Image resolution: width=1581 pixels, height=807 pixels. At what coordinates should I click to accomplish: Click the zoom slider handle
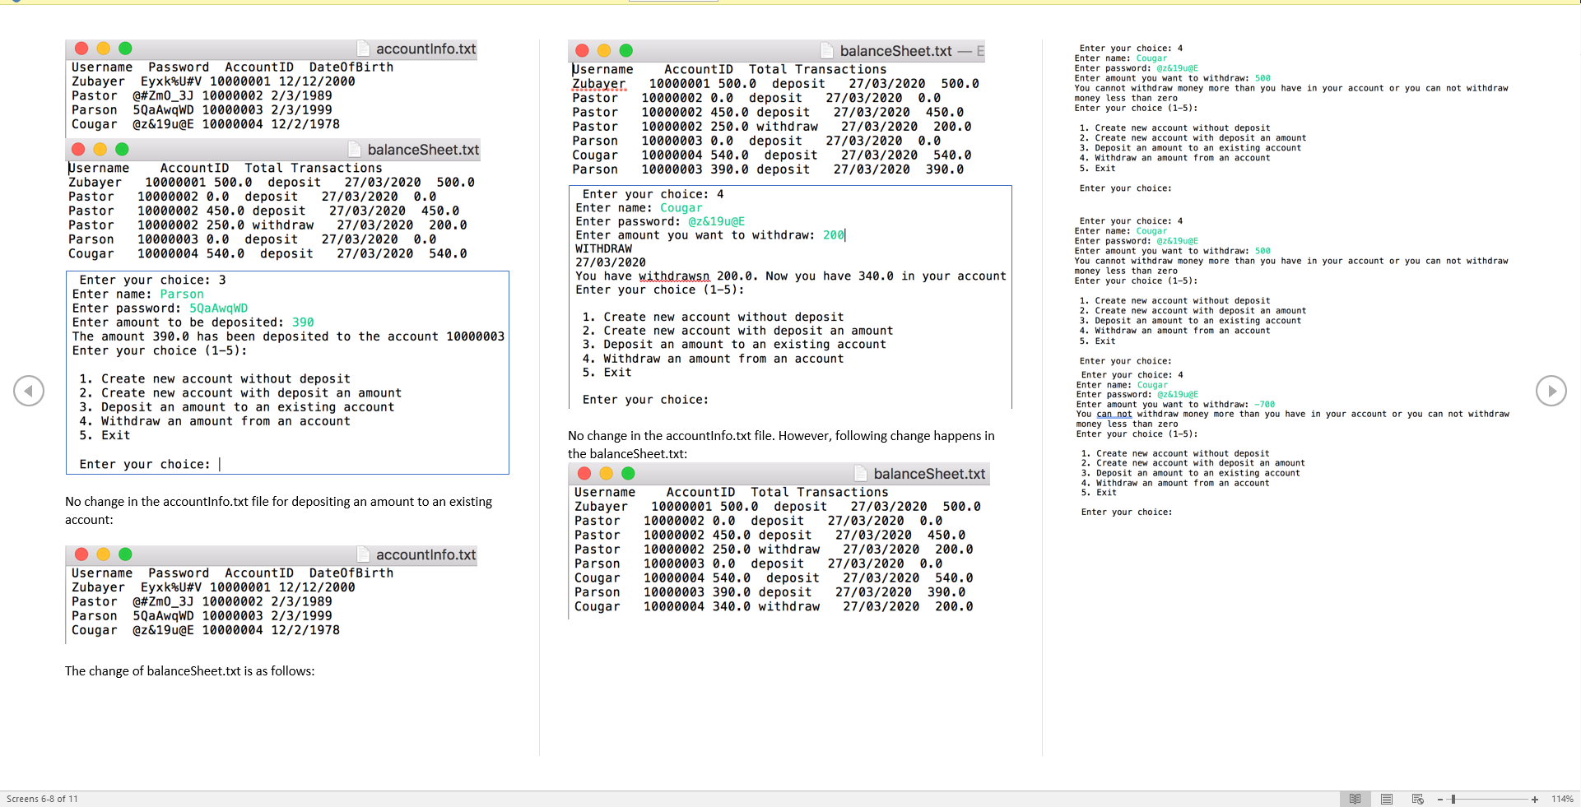(x=1453, y=800)
